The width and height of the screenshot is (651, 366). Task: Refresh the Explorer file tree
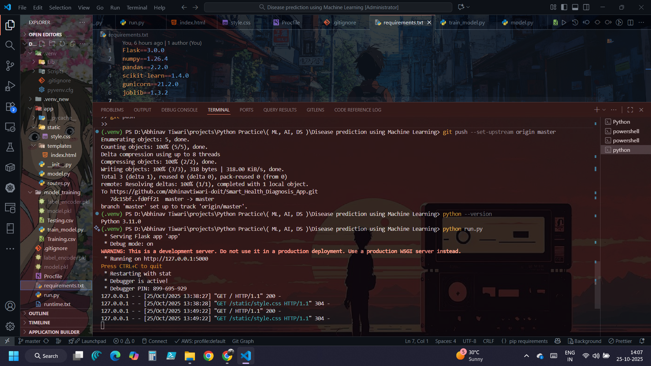coord(62,44)
